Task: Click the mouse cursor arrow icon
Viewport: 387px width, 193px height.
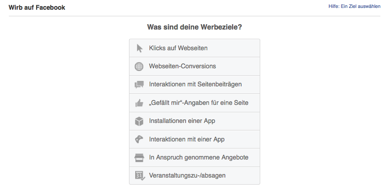Action: coord(140,48)
